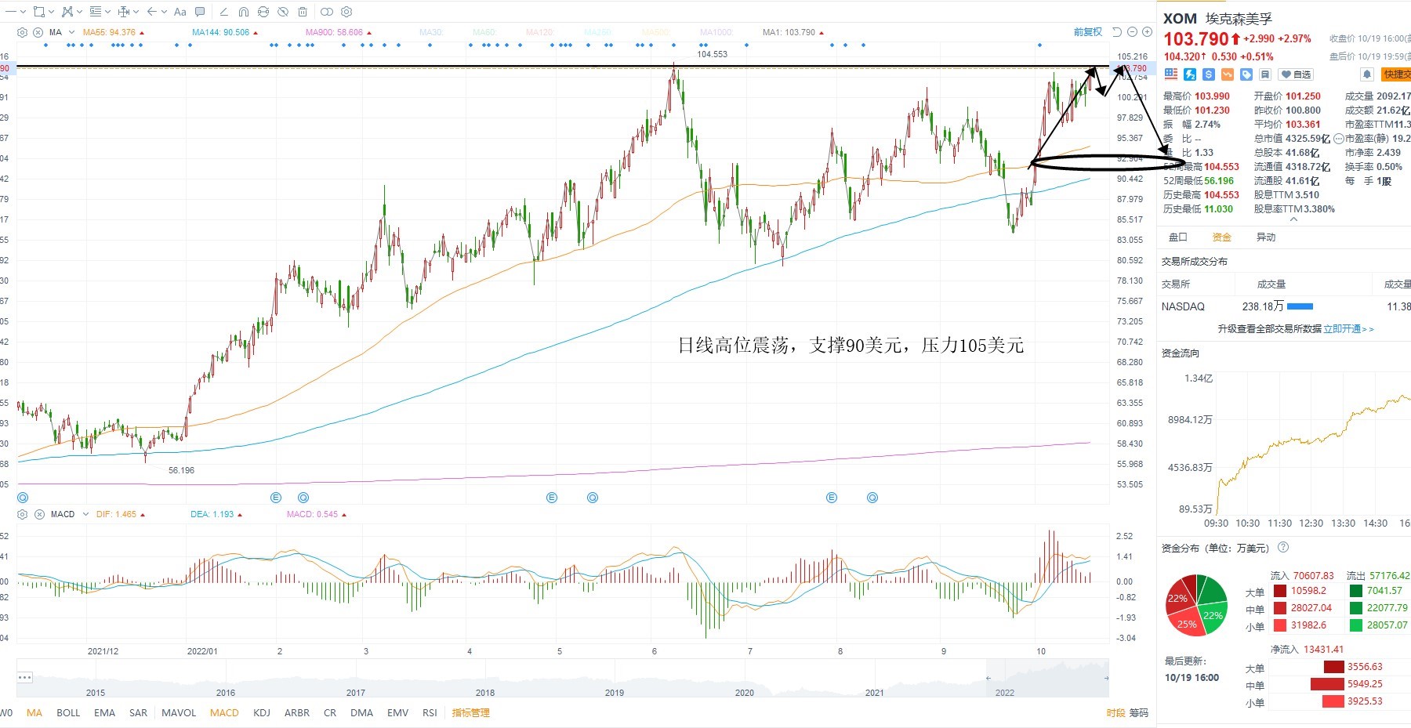This screenshot has height=728, width=1411.
Task: Click the ellipsis button on timeline navigator
Action: pyautogui.click(x=24, y=677)
